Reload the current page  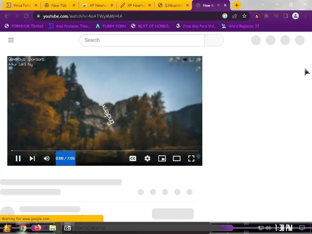[26, 16]
